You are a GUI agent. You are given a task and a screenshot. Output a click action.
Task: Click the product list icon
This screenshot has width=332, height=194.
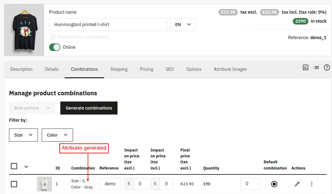tap(316, 67)
